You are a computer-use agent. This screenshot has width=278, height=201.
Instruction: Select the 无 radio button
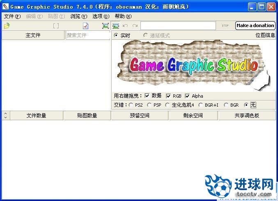click(246, 105)
